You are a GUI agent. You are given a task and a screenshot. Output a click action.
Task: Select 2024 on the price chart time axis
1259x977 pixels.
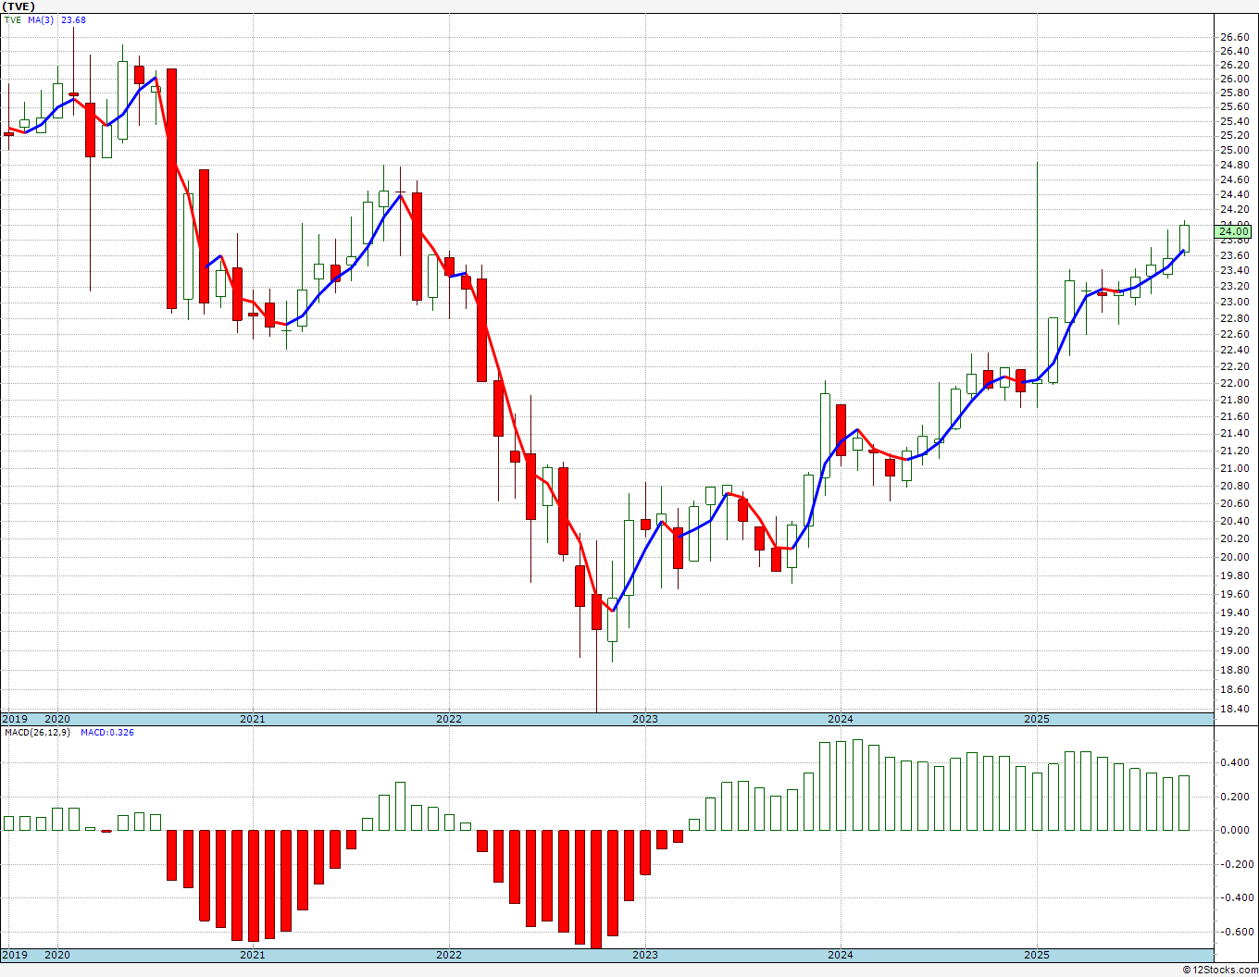click(841, 719)
